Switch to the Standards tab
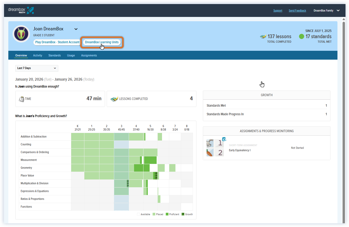The height and width of the screenshot is (227, 349). pos(55,55)
